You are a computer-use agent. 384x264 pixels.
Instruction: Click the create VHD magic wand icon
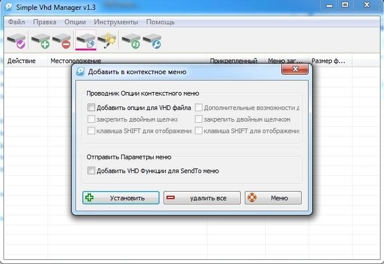107,41
